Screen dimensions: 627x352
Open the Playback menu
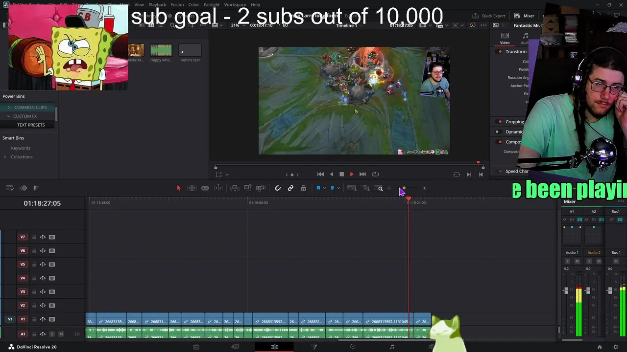point(157,4)
